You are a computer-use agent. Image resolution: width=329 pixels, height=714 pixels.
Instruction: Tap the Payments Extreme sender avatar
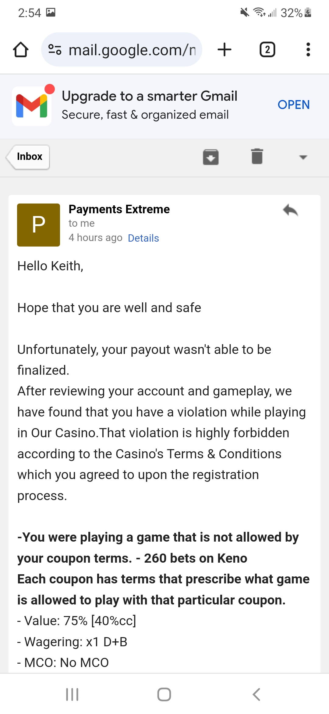(x=38, y=225)
